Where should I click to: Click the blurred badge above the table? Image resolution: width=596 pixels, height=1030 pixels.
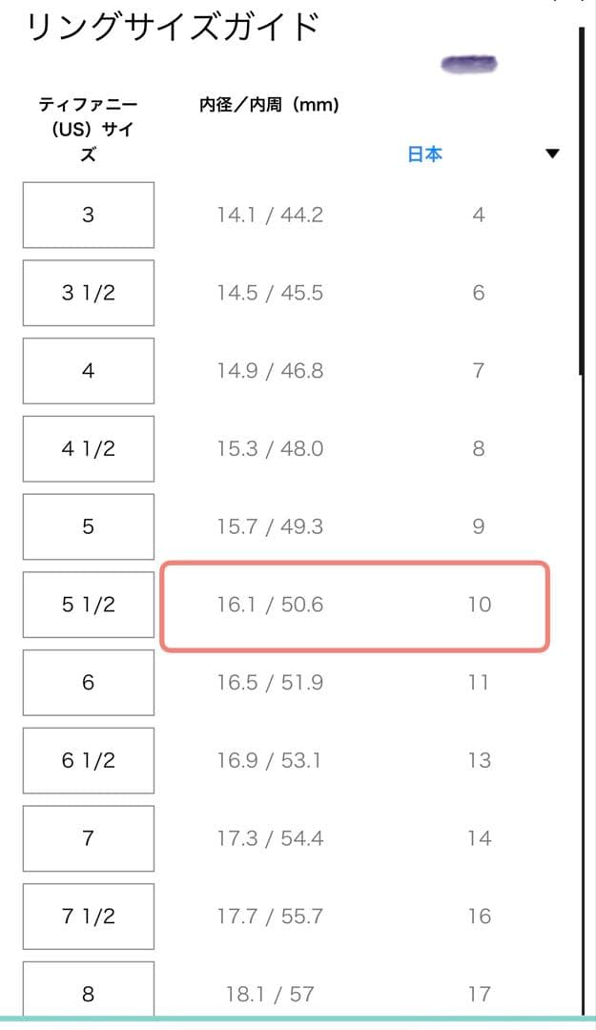click(x=467, y=63)
